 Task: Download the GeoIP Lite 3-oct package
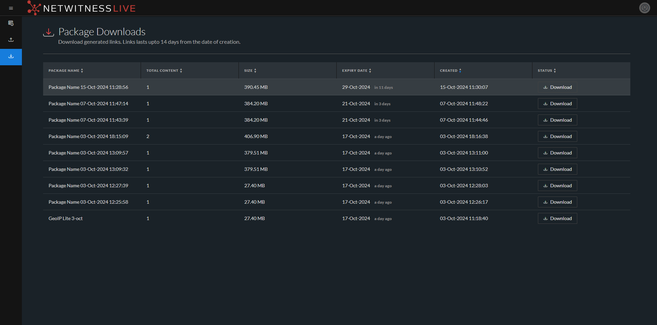click(557, 218)
